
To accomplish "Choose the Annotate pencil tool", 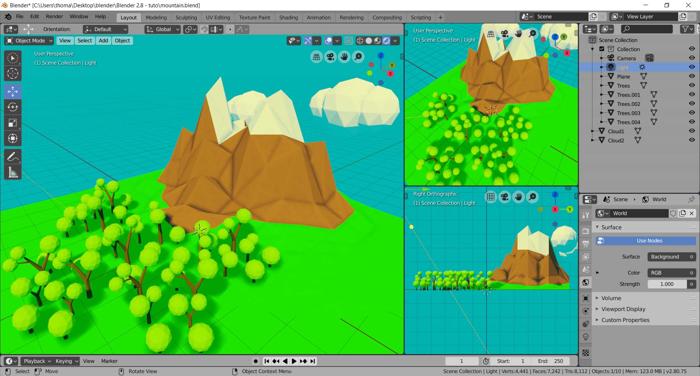I will [x=13, y=157].
